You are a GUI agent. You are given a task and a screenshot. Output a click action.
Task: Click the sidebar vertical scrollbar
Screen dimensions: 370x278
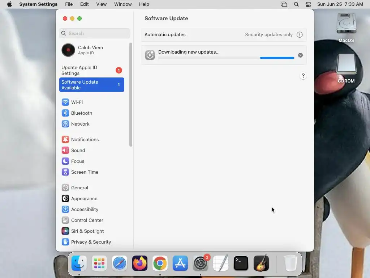click(x=131, y=94)
